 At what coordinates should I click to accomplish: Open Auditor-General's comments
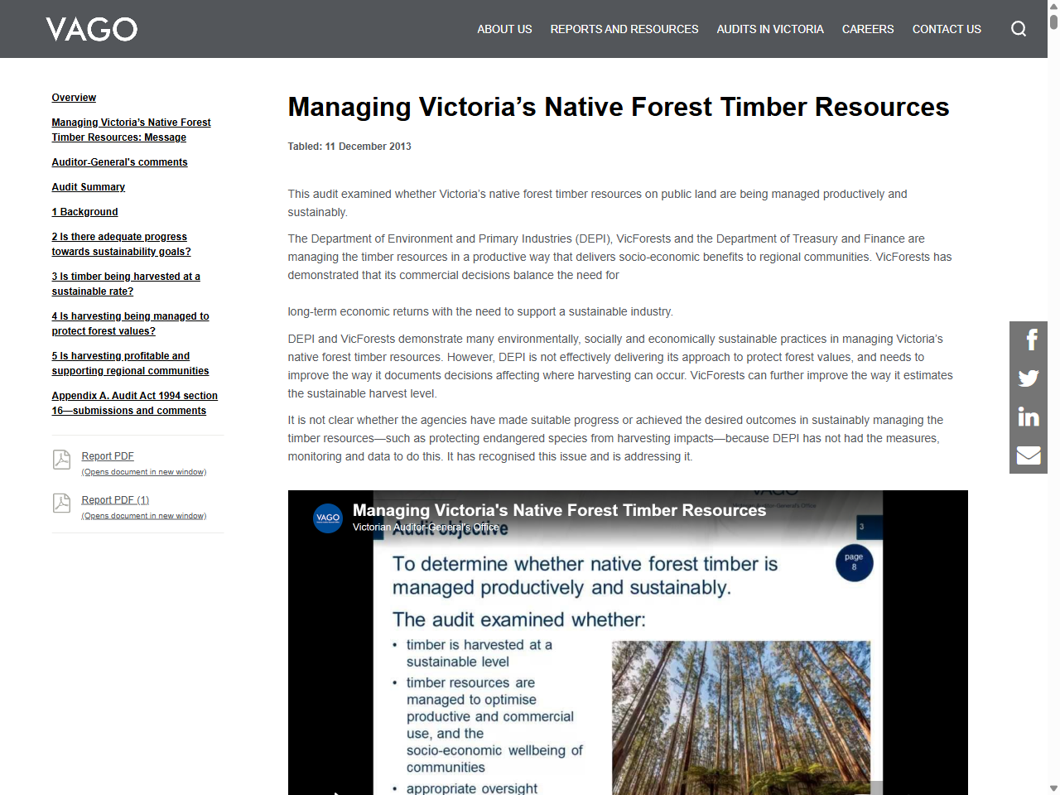tap(119, 162)
